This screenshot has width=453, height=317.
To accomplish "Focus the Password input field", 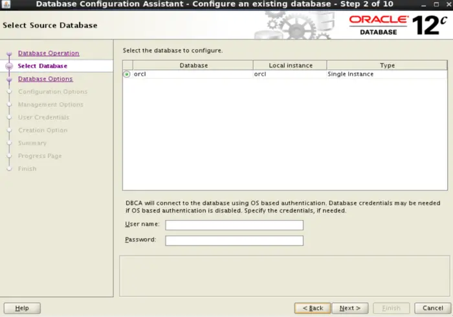I will pos(234,241).
